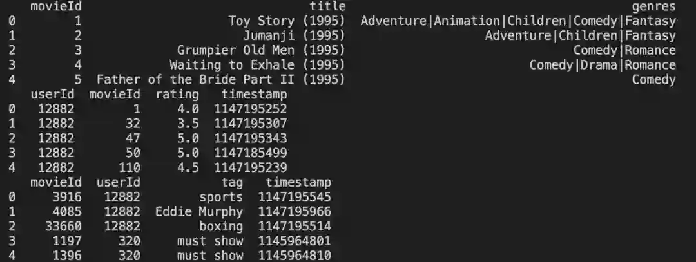696x262 pixels.
Task: Select timestamp value 1147185499
Action: pyautogui.click(x=251, y=153)
